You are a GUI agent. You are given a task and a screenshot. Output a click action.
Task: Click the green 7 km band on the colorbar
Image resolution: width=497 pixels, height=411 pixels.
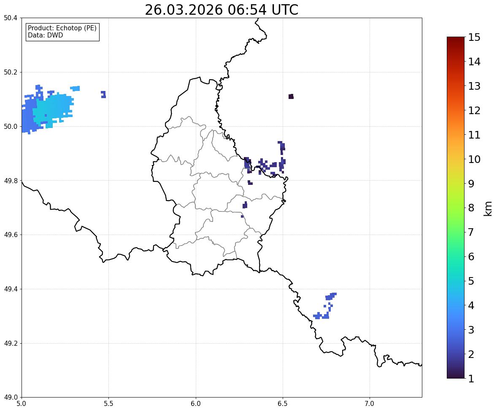(456, 232)
